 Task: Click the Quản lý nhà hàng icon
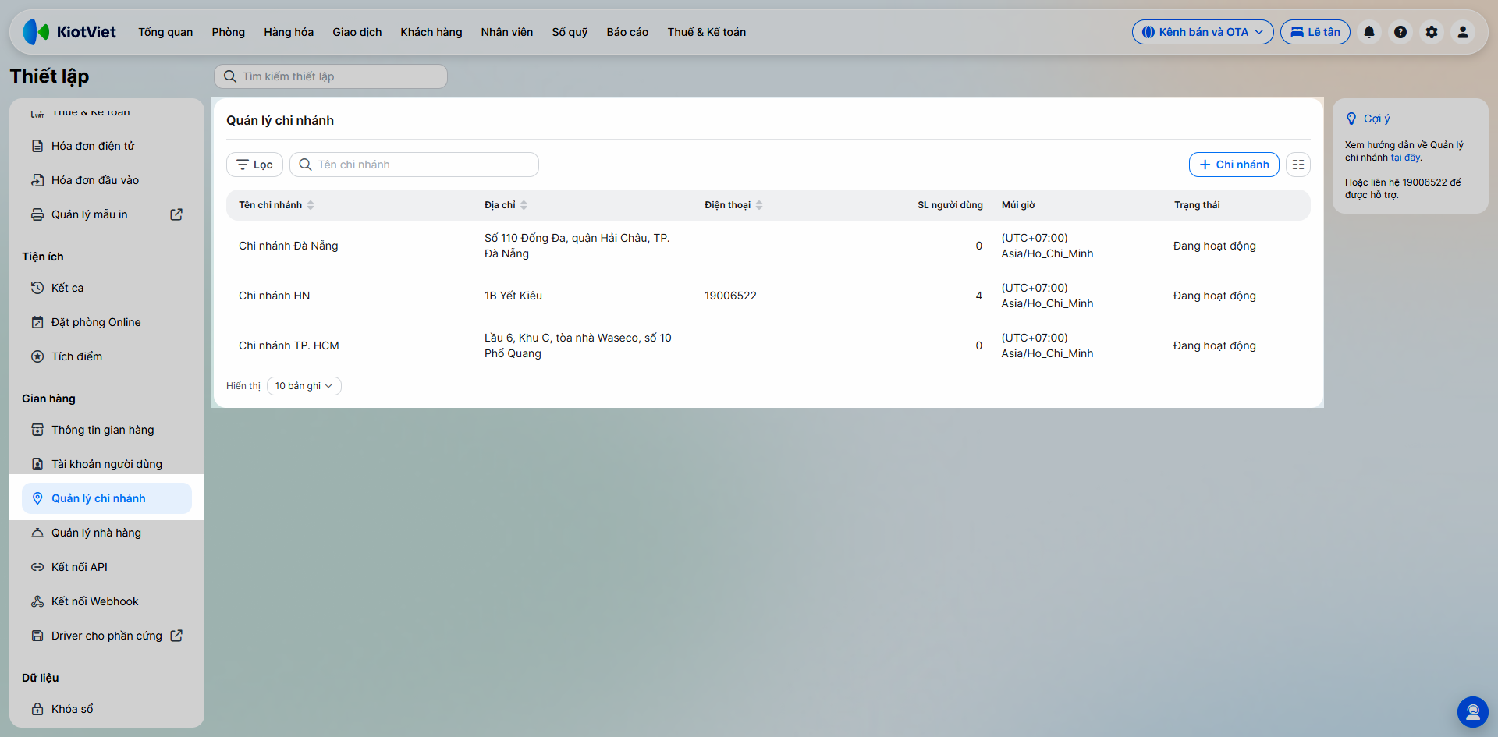(x=37, y=533)
